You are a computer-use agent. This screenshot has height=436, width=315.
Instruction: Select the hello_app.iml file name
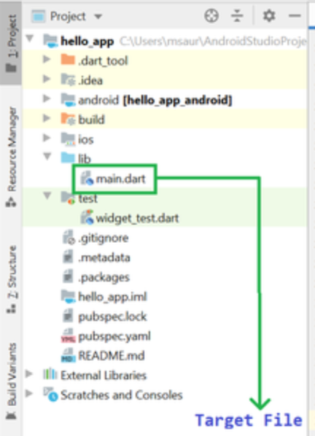(x=112, y=297)
